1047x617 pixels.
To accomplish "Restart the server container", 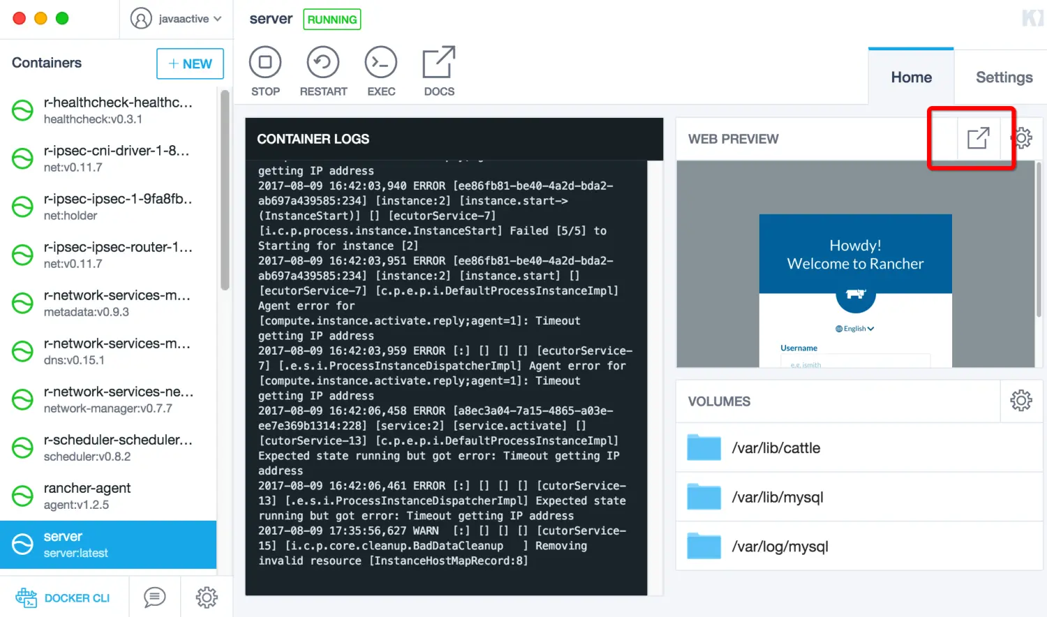I will (x=323, y=71).
